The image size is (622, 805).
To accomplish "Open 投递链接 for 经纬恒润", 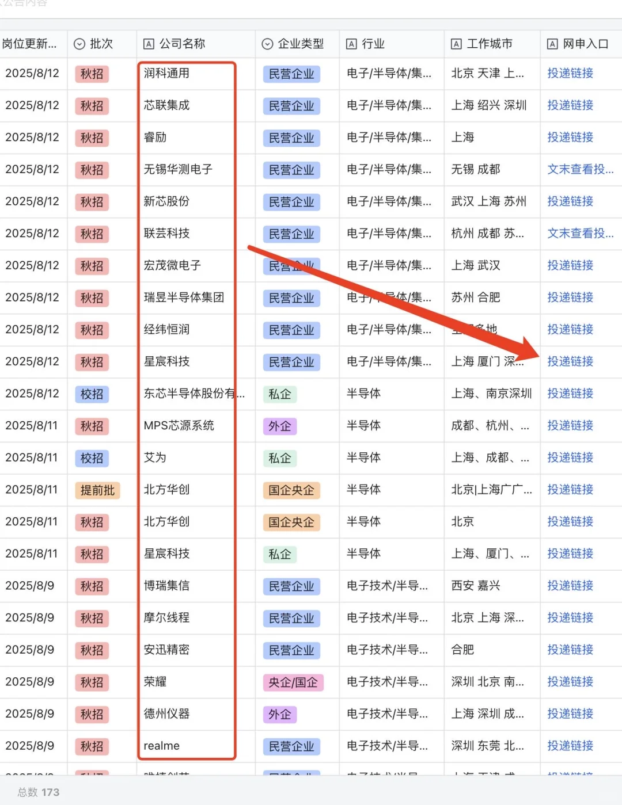I will (x=570, y=329).
